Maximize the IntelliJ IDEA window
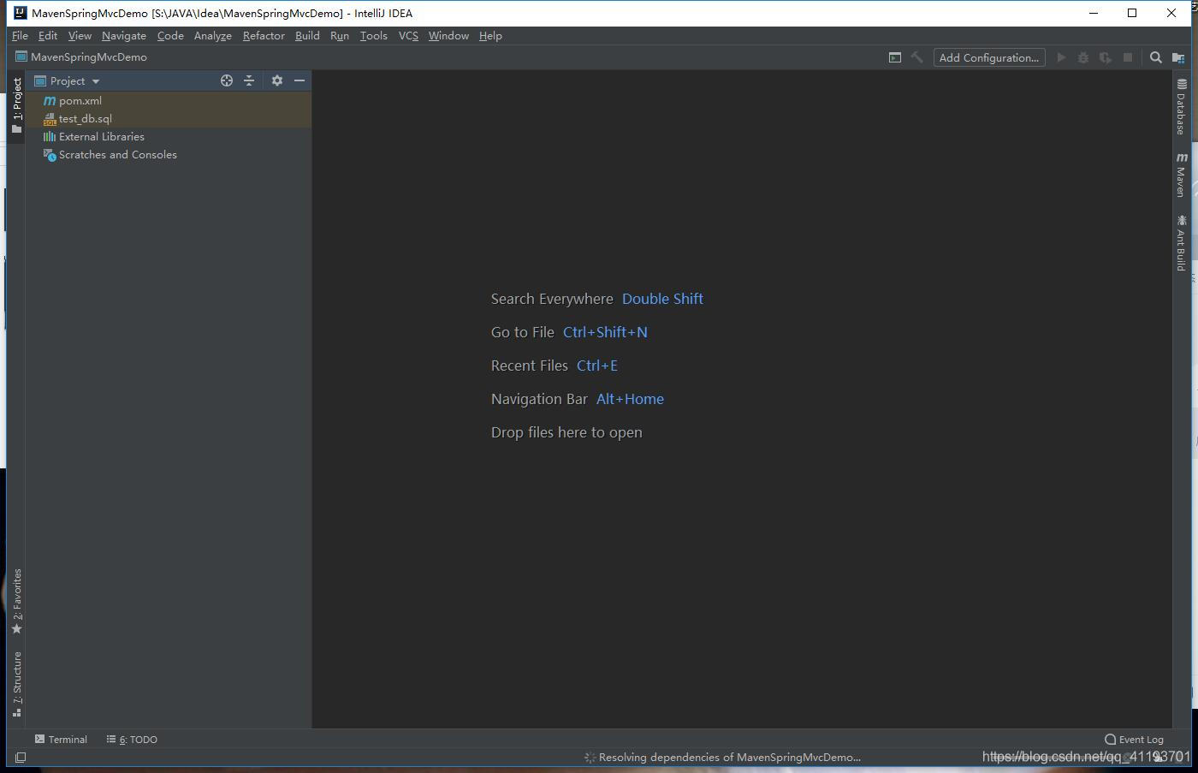The height and width of the screenshot is (773, 1198). [x=1132, y=13]
